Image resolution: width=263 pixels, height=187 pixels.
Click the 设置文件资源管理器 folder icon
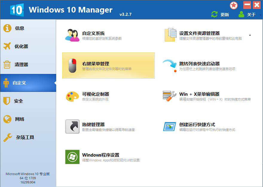pos(170,35)
